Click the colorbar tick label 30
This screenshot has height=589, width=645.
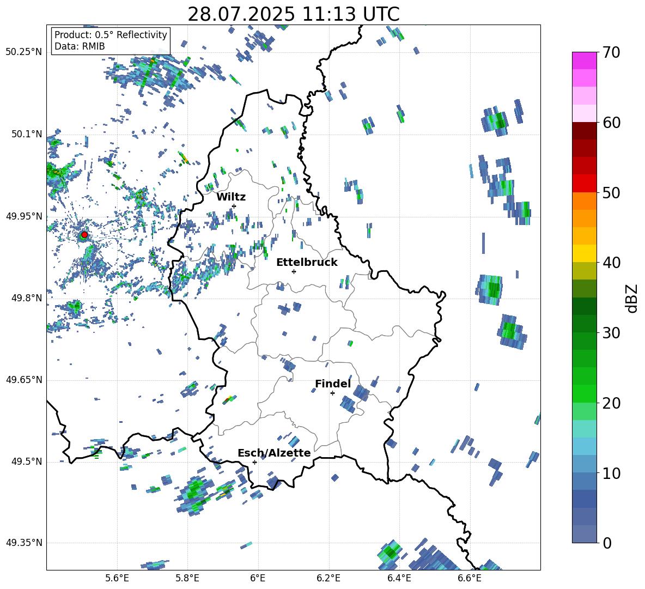click(611, 333)
